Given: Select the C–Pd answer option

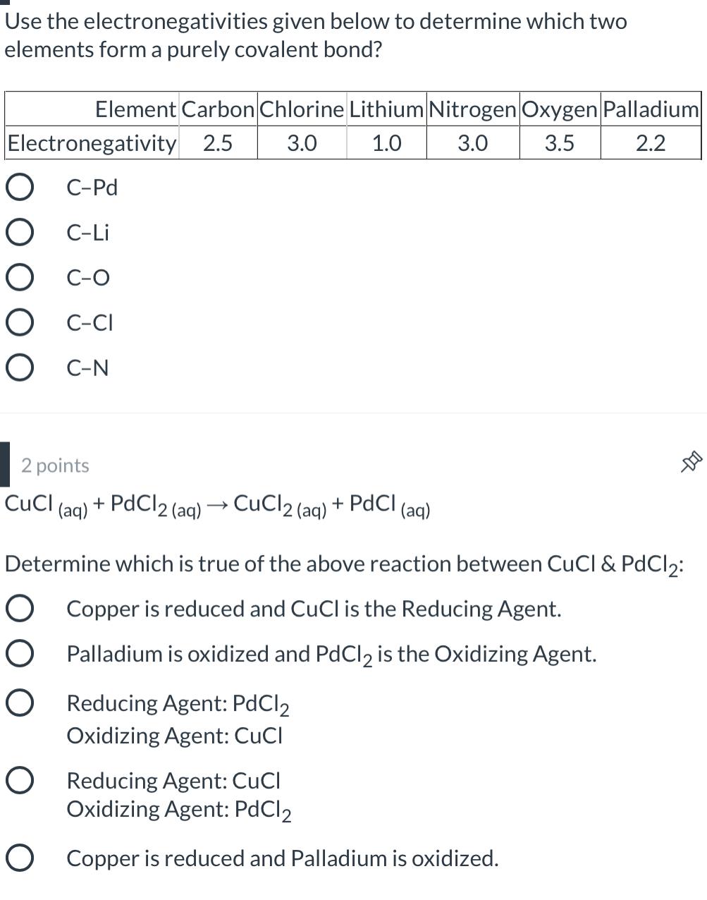Looking at the screenshot, I should pyautogui.click(x=20, y=186).
